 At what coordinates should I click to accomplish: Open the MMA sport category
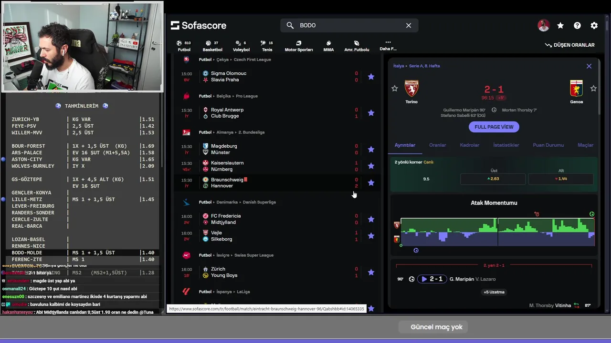pyautogui.click(x=328, y=46)
